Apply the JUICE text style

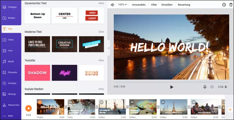pyautogui.click(x=91, y=73)
